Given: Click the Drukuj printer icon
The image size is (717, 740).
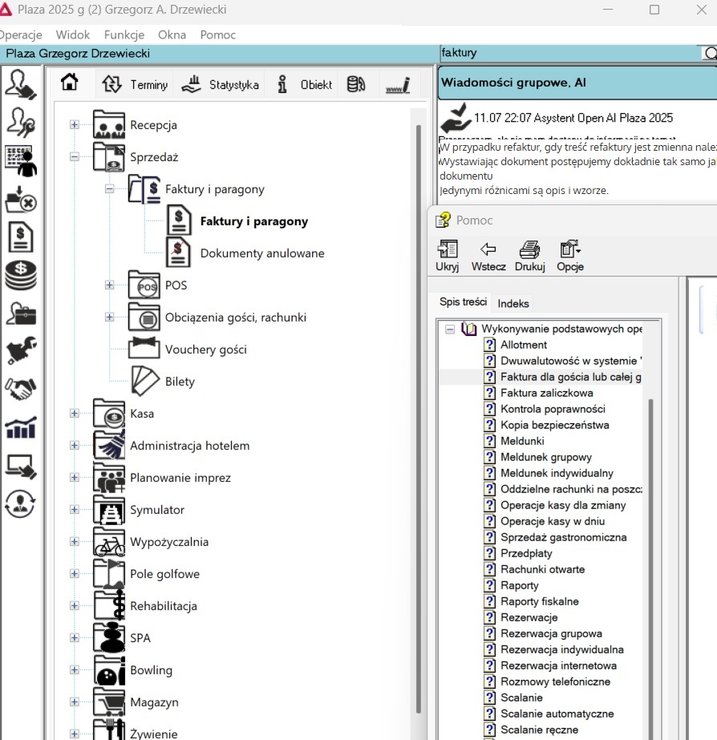Looking at the screenshot, I should point(529,256).
